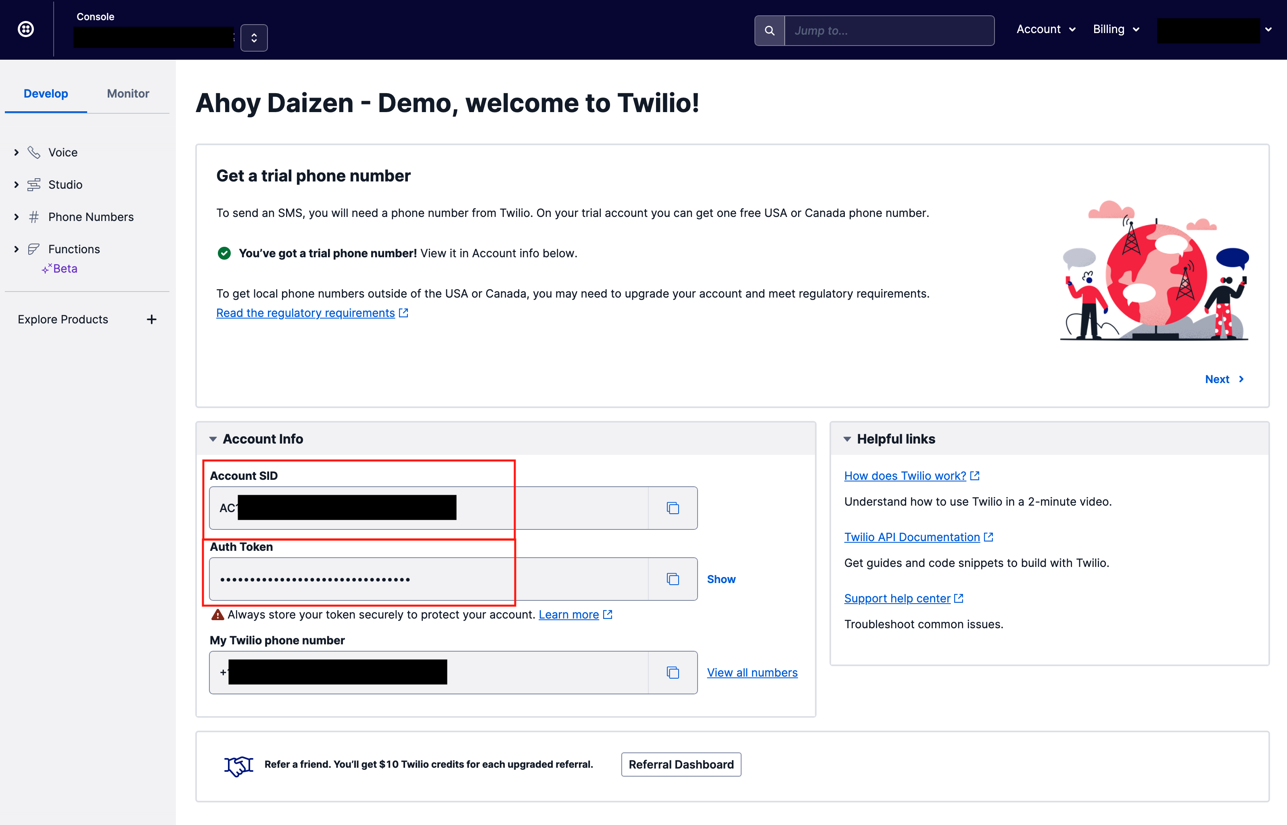Focus the Jump to search field
The width and height of the screenshot is (1287, 825).
(x=889, y=31)
